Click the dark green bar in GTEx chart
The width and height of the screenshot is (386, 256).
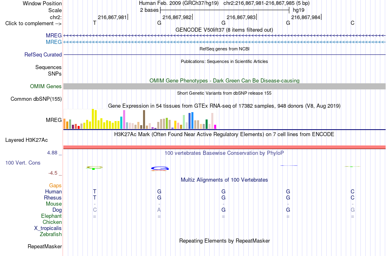206,124
